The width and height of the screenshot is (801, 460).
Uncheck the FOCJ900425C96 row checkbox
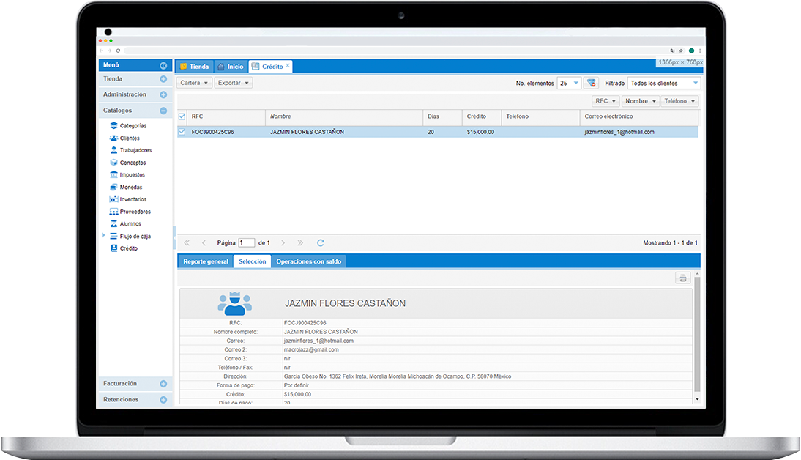(x=182, y=132)
